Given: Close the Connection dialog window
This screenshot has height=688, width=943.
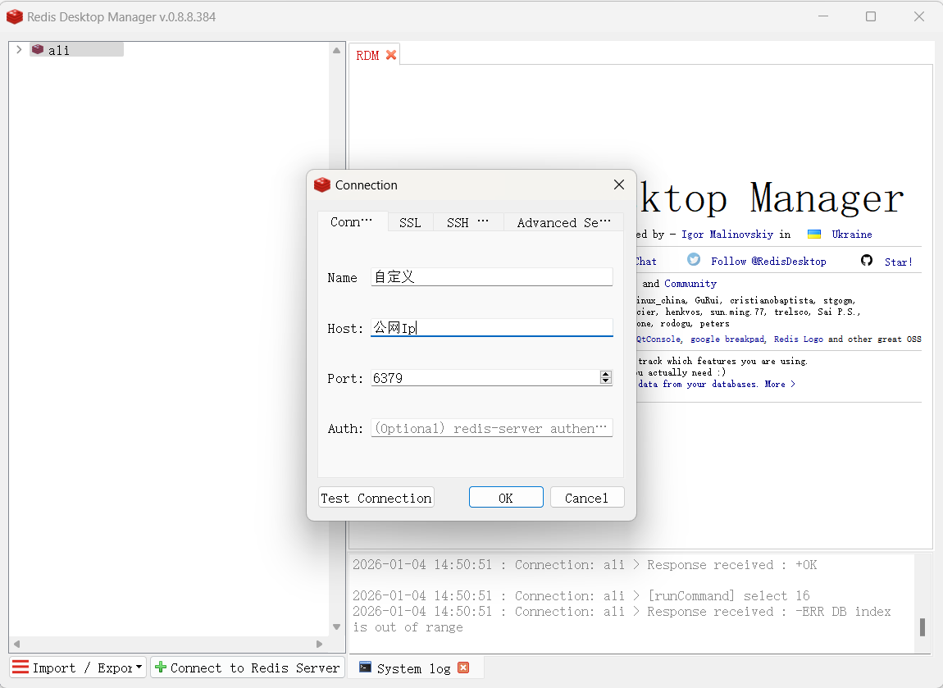Looking at the screenshot, I should (619, 185).
